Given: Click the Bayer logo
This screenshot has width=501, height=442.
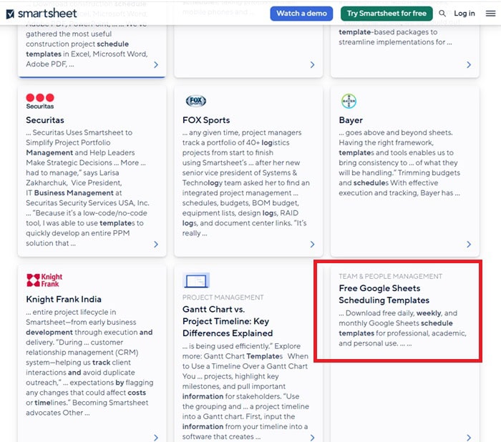Looking at the screenshot, I should [349, 102].
